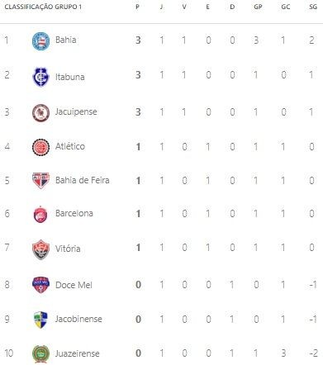
Task: Open the Bahia de Feira shield icon
Action: 40,181
